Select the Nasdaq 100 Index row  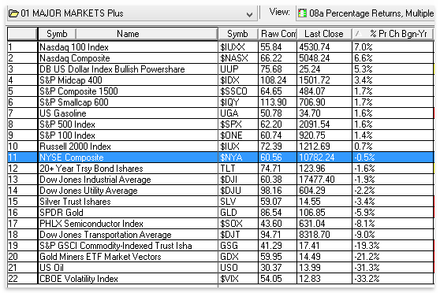[x=221, y=47]
